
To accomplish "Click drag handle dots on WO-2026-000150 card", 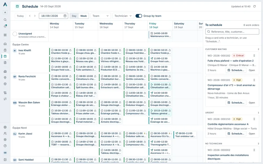I will click(254, 119).
